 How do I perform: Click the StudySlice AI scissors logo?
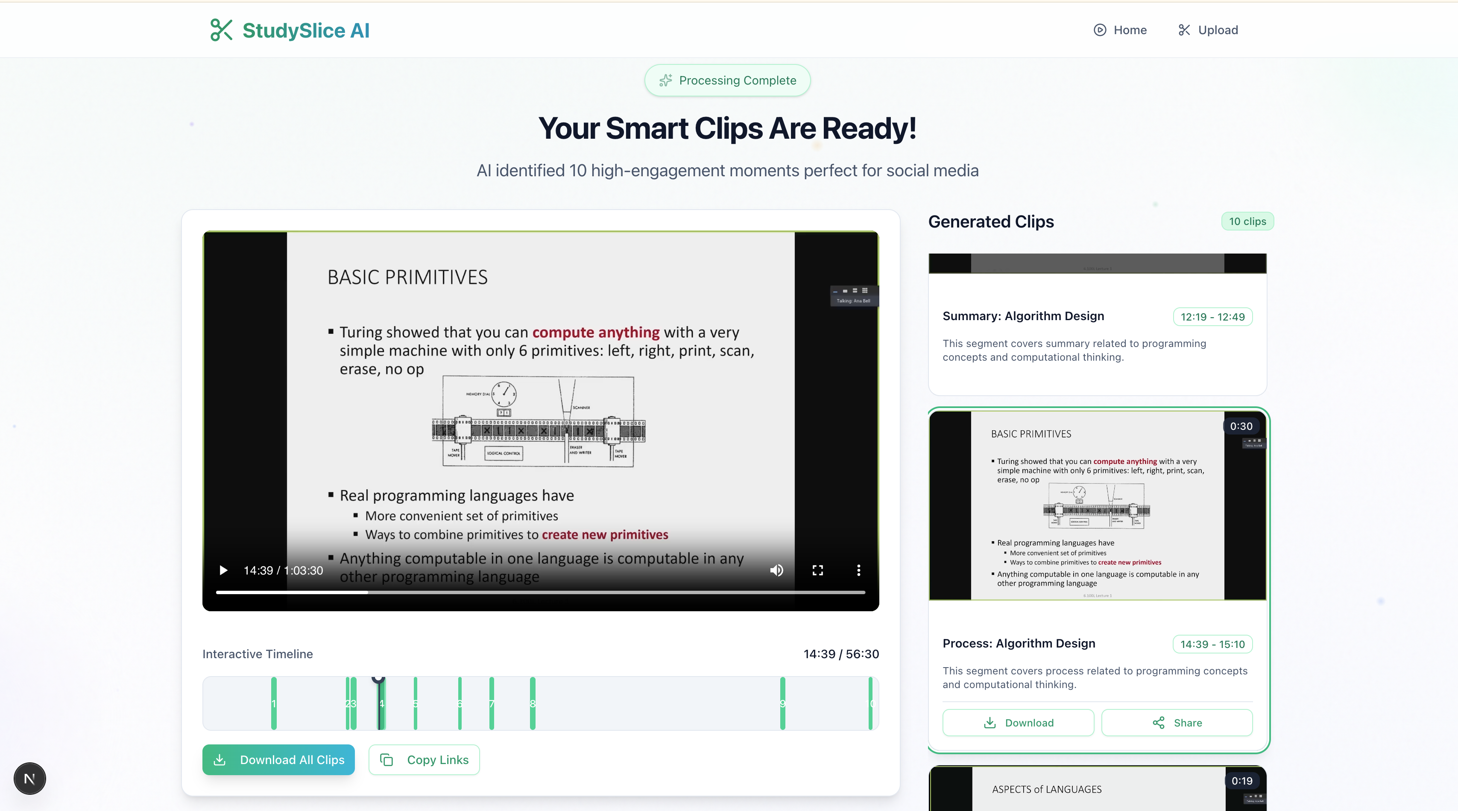(221, 30)
